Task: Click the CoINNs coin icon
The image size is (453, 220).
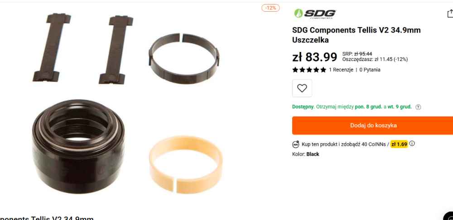Action: (296, 144)
